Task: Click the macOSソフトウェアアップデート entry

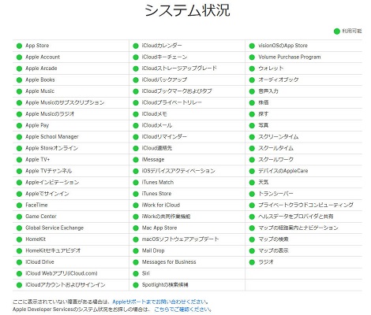Action: click(x=180, y=239)
